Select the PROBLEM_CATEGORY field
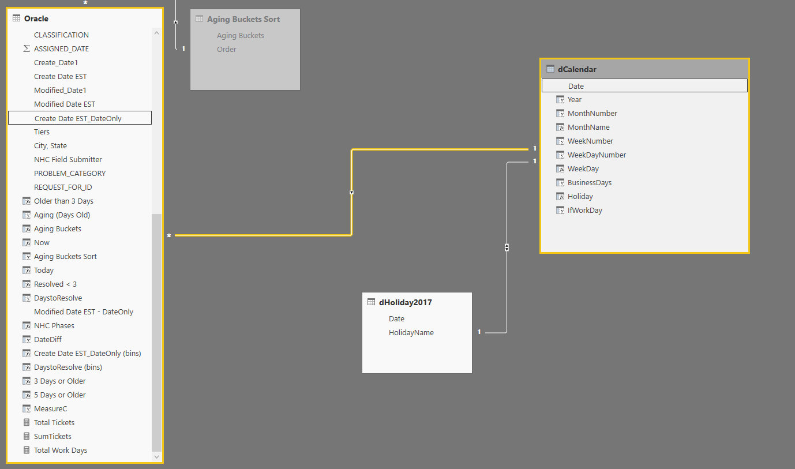 [70, 174]
